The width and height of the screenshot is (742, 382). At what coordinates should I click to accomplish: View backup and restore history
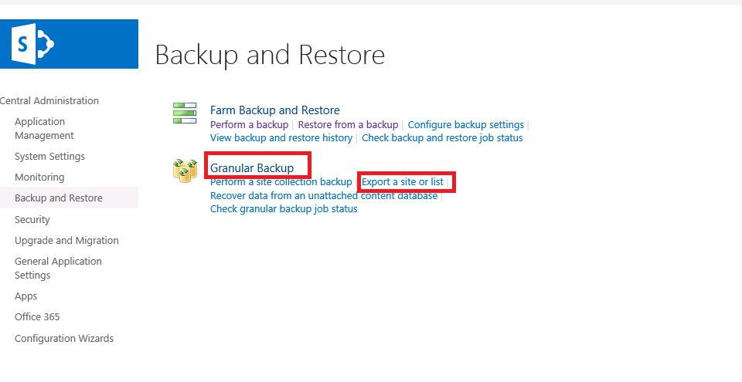281,137
